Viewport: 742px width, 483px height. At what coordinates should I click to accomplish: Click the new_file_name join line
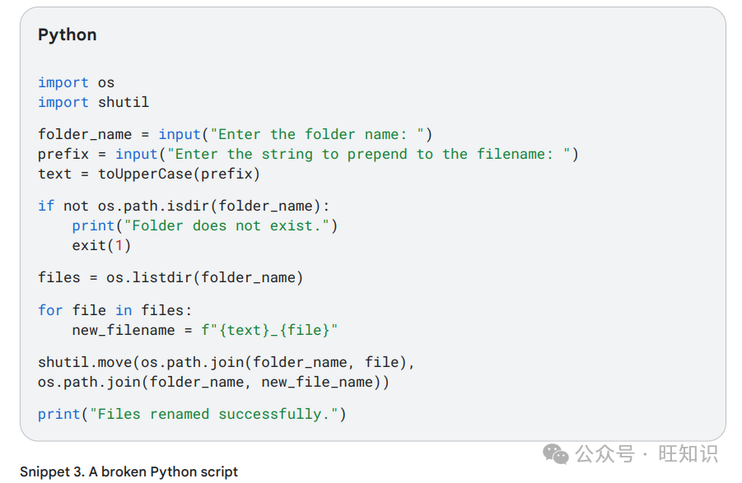[213, 382]
